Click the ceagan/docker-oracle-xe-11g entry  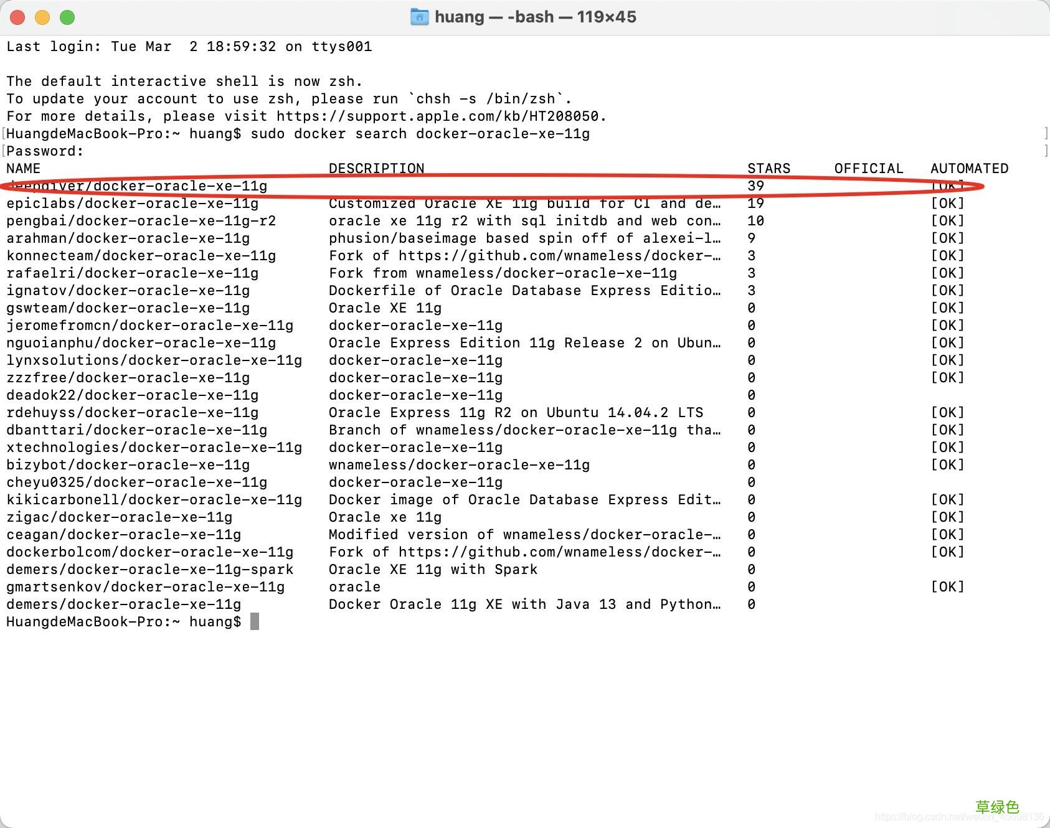[x=124, y=535]
